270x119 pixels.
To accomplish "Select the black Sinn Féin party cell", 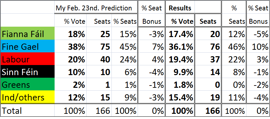I will point(27,71).
